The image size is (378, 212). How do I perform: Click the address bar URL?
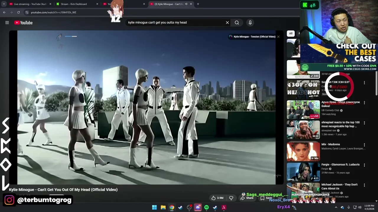(53, 12)
